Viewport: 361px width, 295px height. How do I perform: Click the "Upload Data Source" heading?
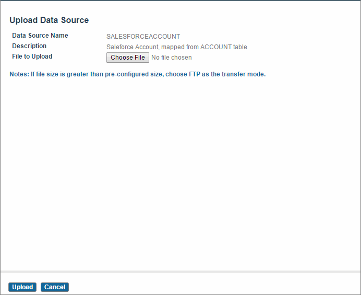pyautogui.click(x=49, y=20)
